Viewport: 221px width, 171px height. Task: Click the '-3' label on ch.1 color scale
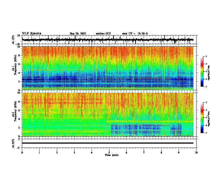coord(206,56)
